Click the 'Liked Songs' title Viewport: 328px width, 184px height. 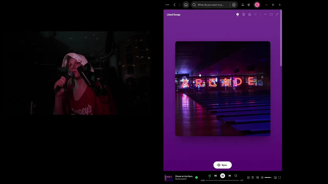[173, 15]
